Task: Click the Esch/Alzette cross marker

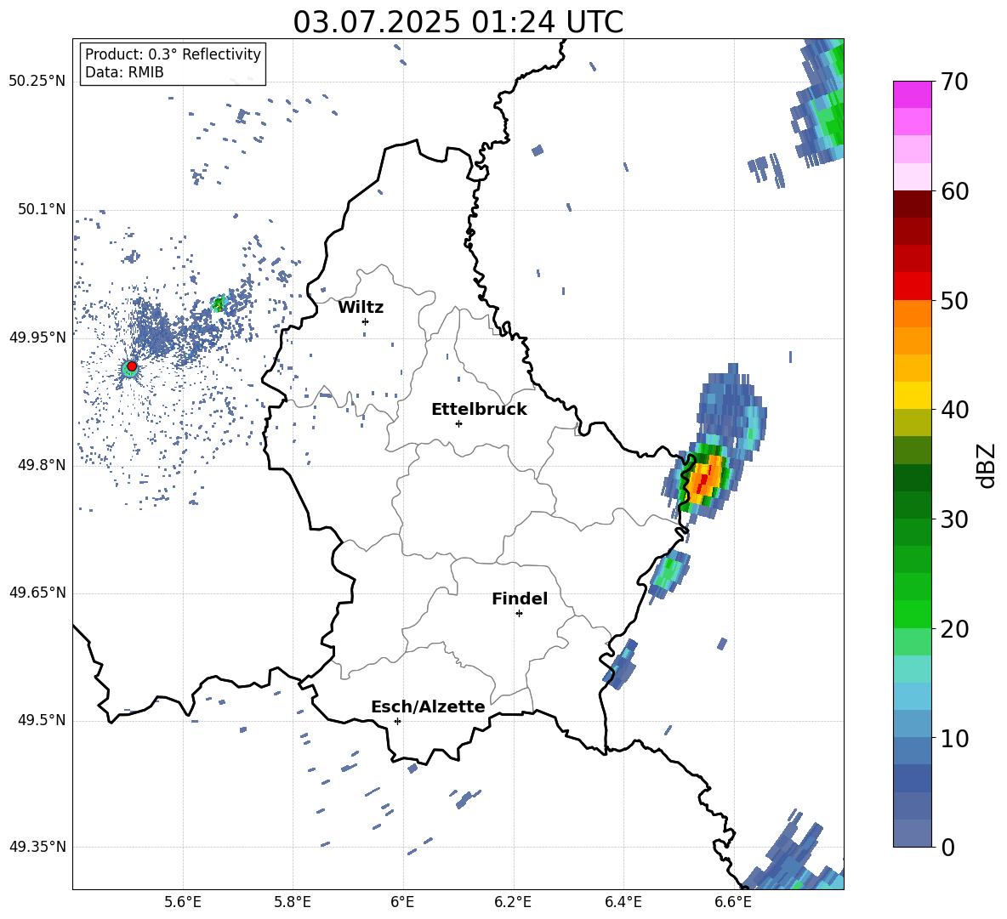Action: pyautogui.click(x=397, y=721)
